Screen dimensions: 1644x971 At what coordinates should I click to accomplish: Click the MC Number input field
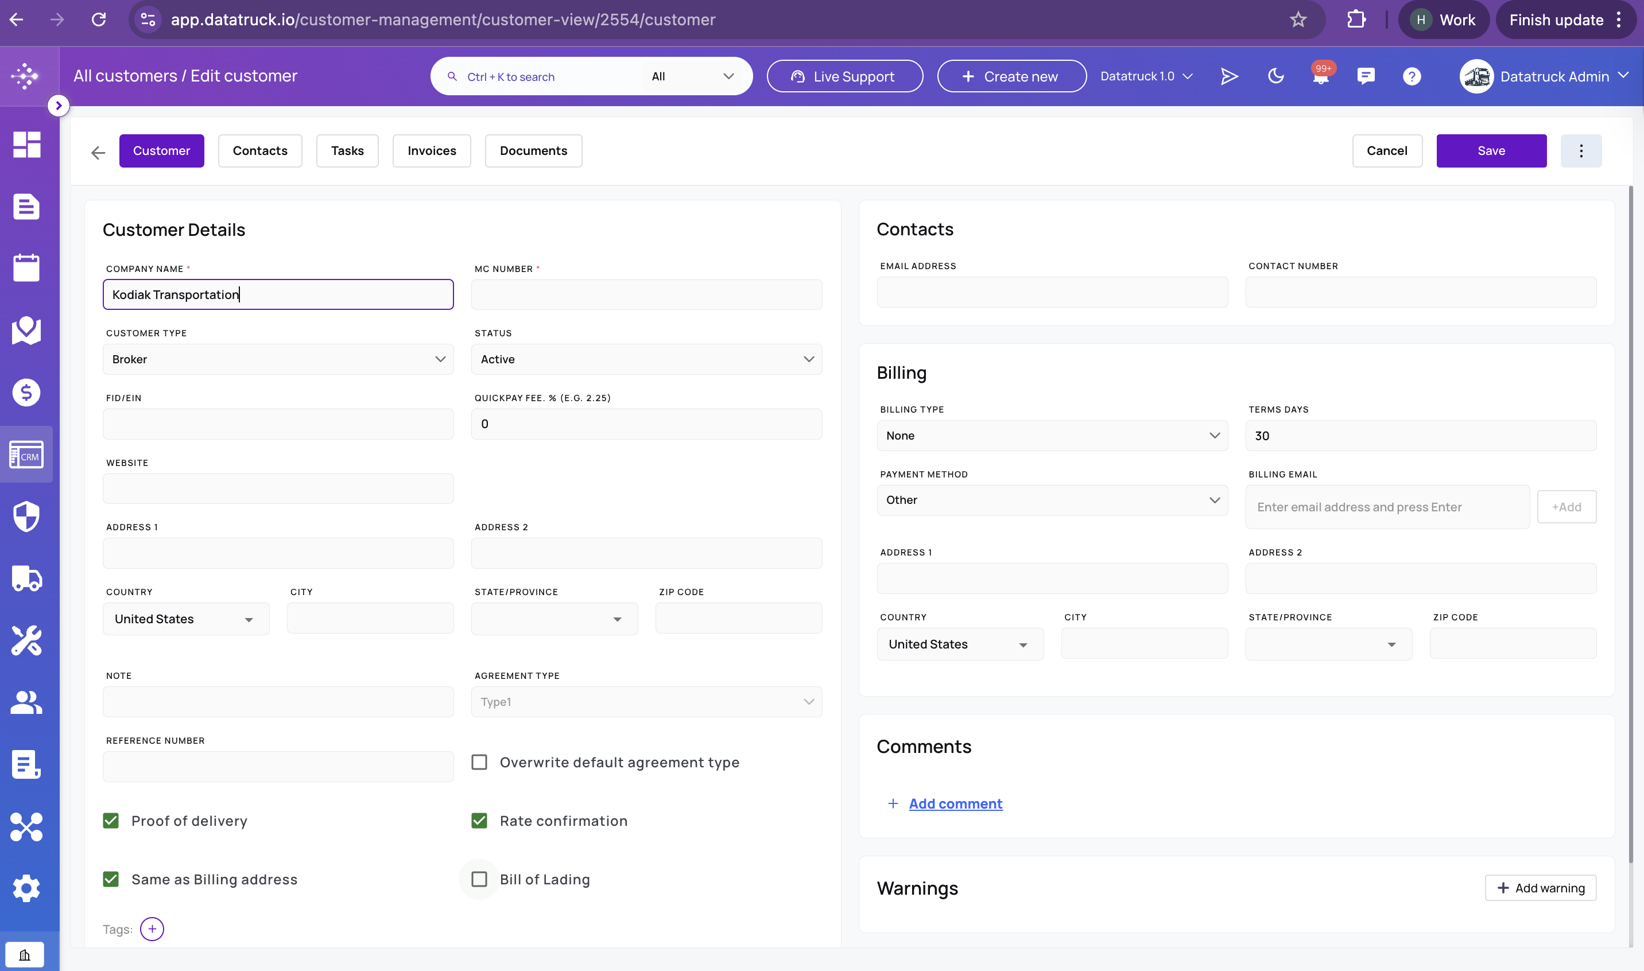646,294
